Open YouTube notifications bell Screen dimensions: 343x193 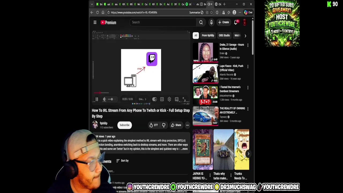[x=236, y=22]
